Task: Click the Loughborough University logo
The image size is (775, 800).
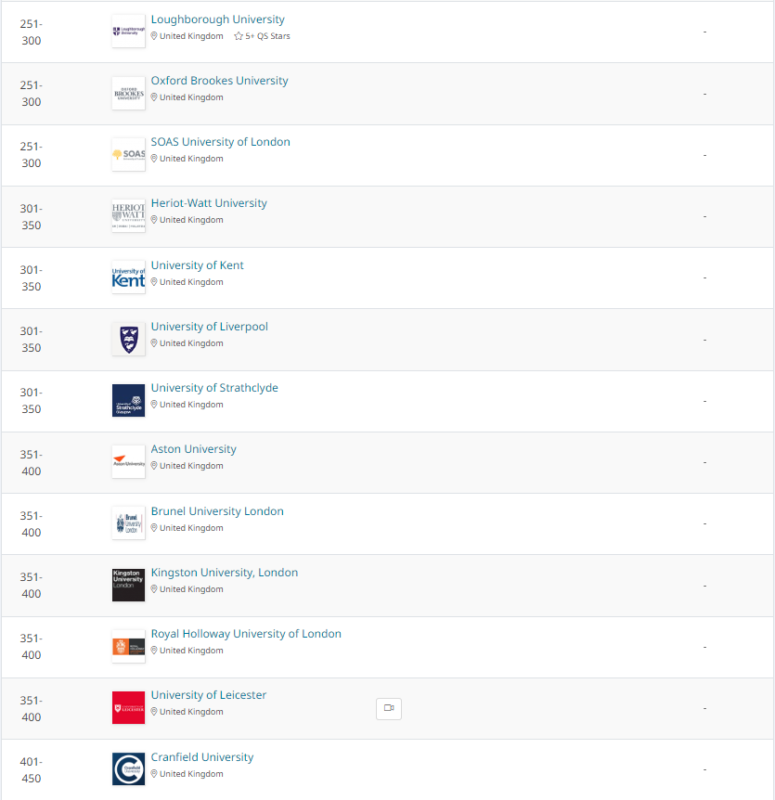Action: (129, 32)
